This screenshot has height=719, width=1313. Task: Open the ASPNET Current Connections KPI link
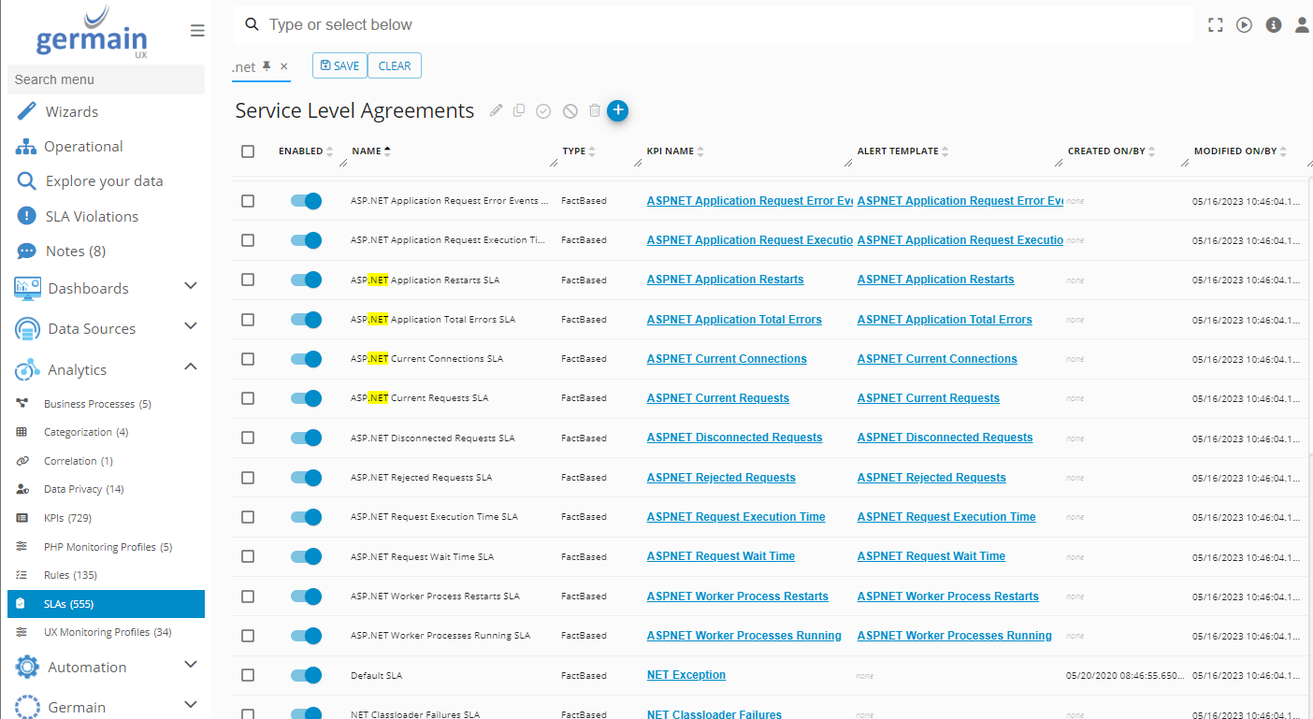click(x=726, y=359)
